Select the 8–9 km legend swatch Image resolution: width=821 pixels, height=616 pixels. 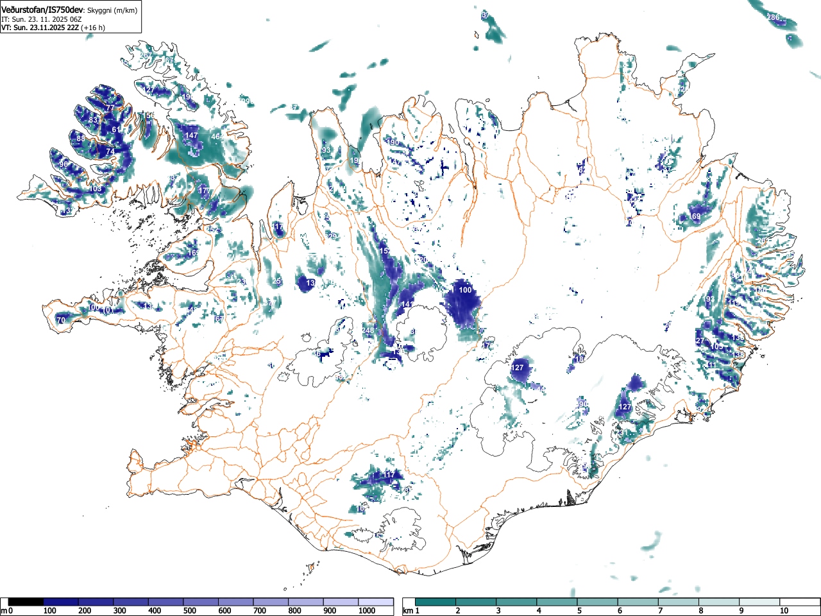pyautogui.click(x=719, y=602)
